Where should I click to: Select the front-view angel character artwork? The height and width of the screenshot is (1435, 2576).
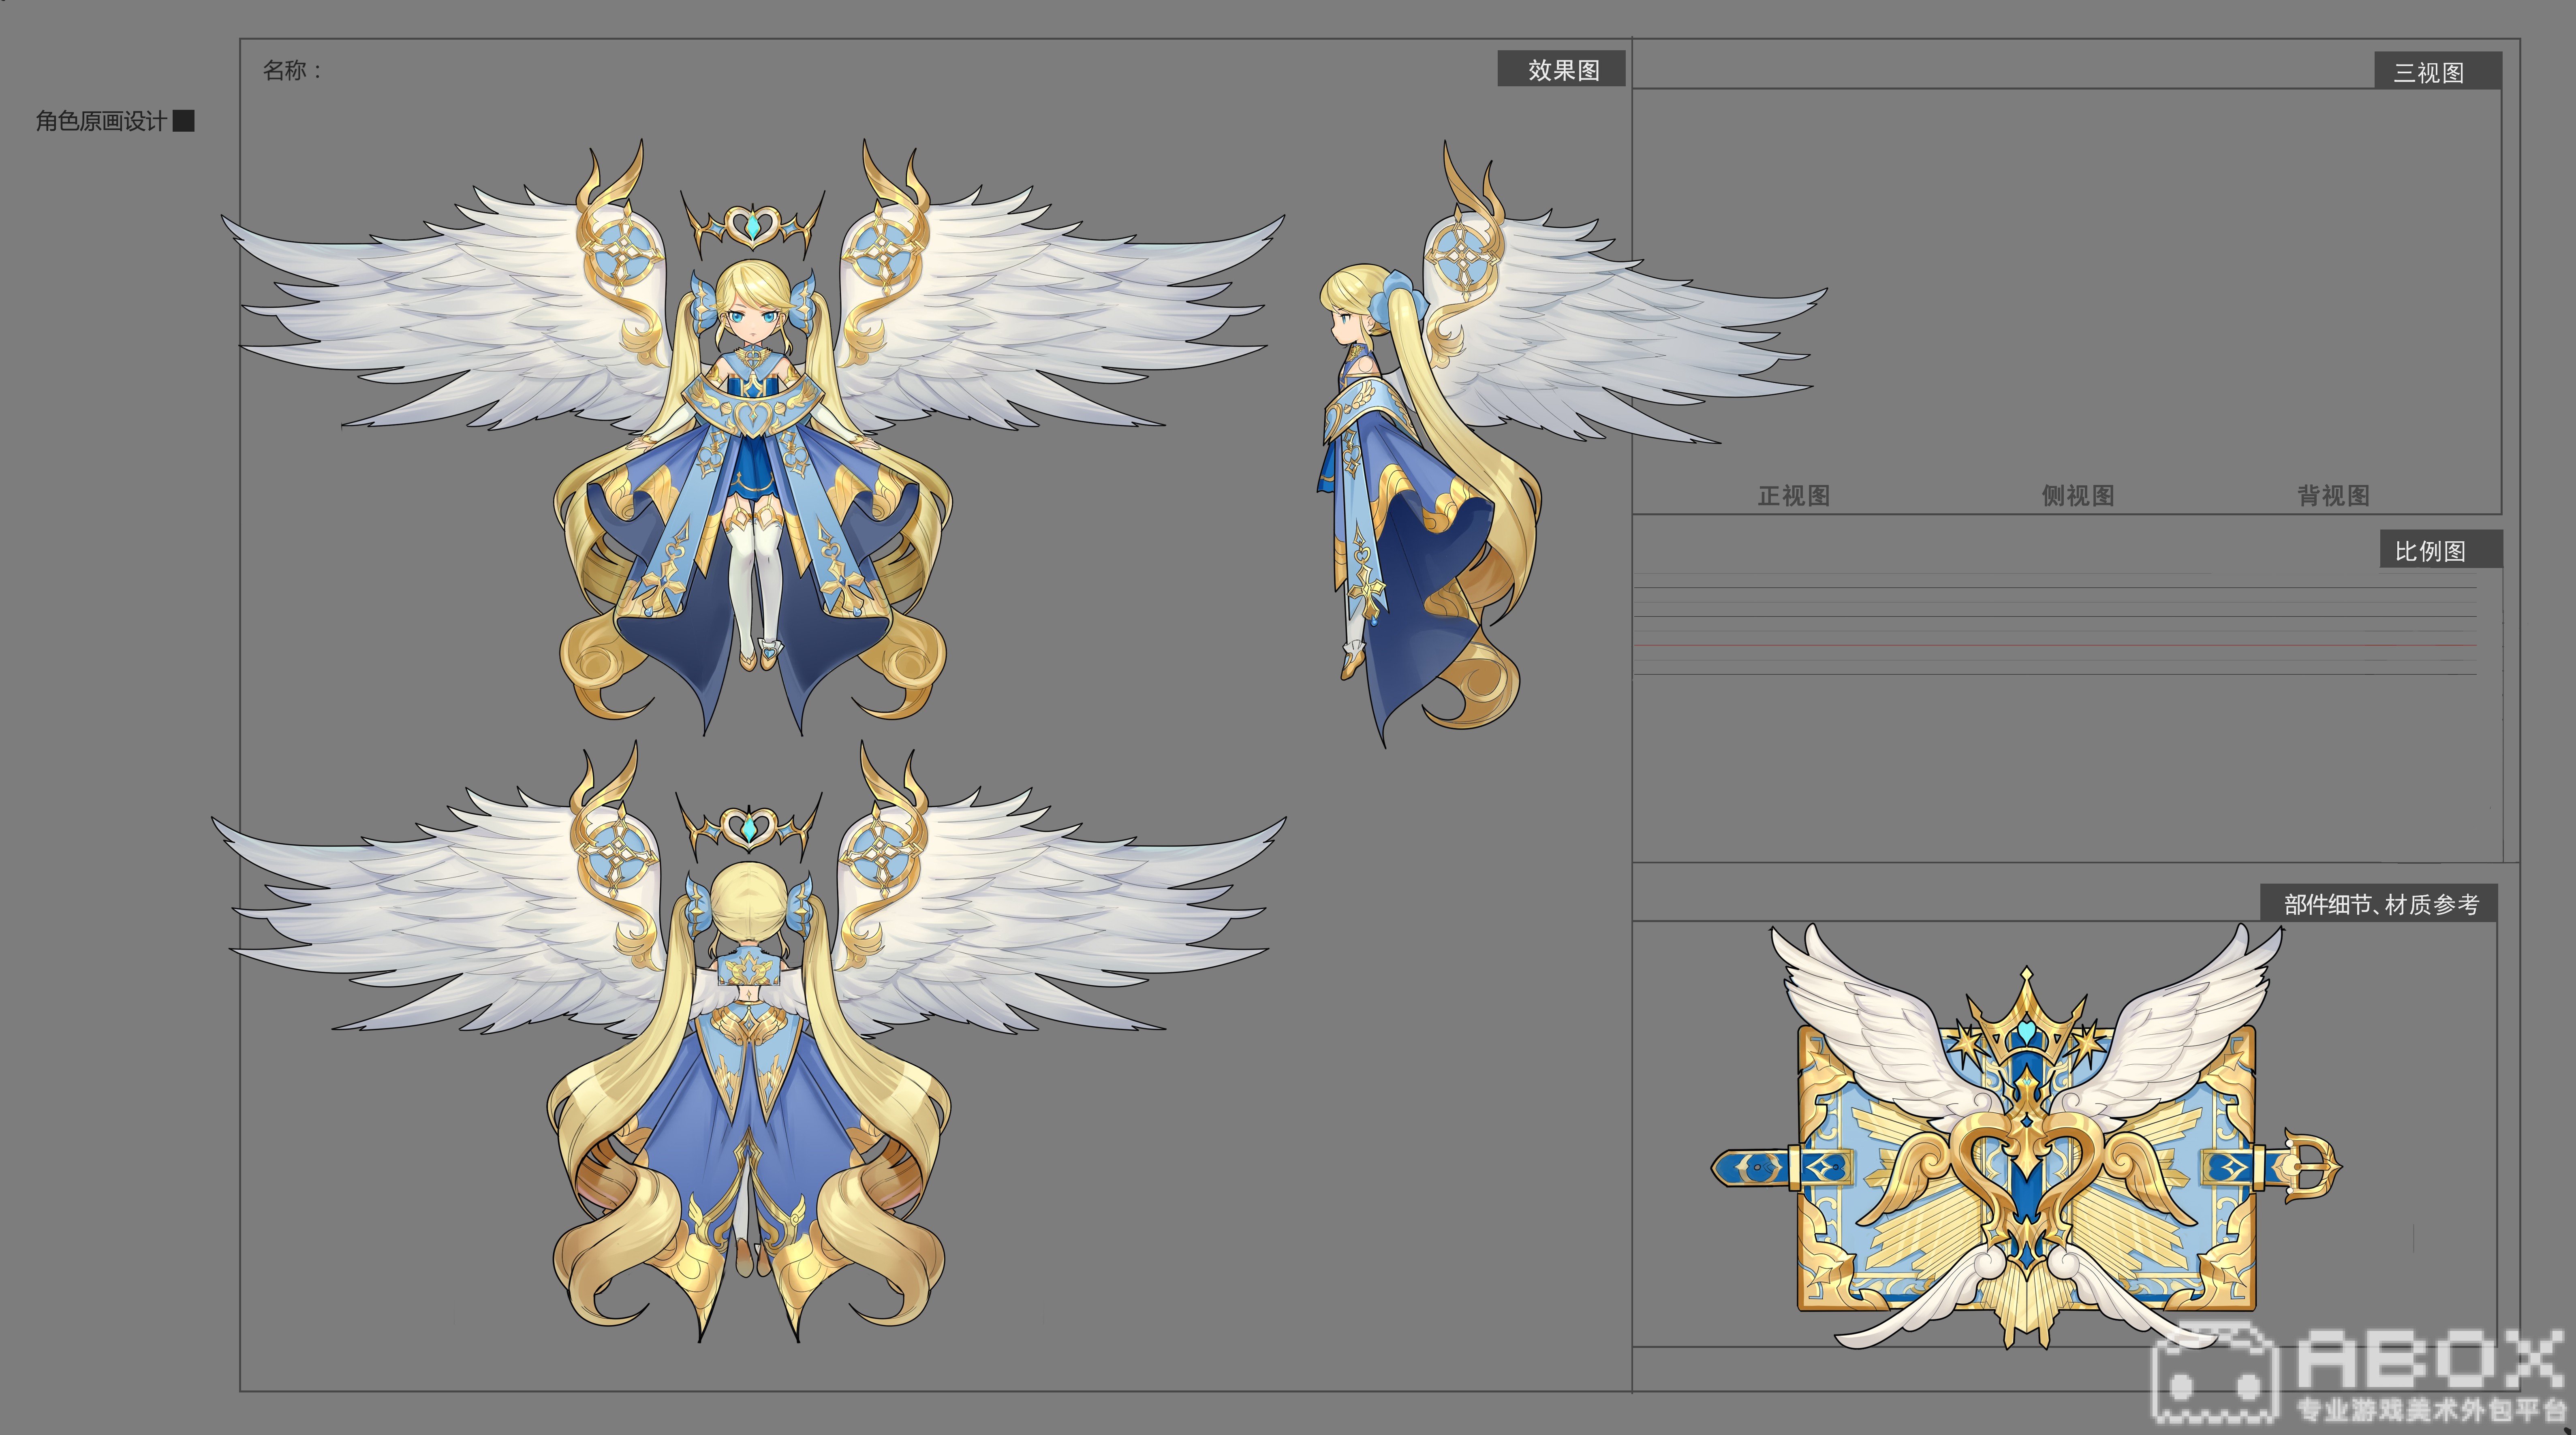pyautogui.click(x=752, y=437)
